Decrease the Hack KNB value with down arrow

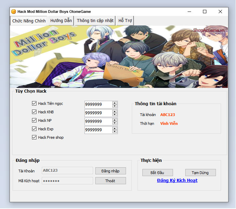pyautogui.click(x=115, y=115)
